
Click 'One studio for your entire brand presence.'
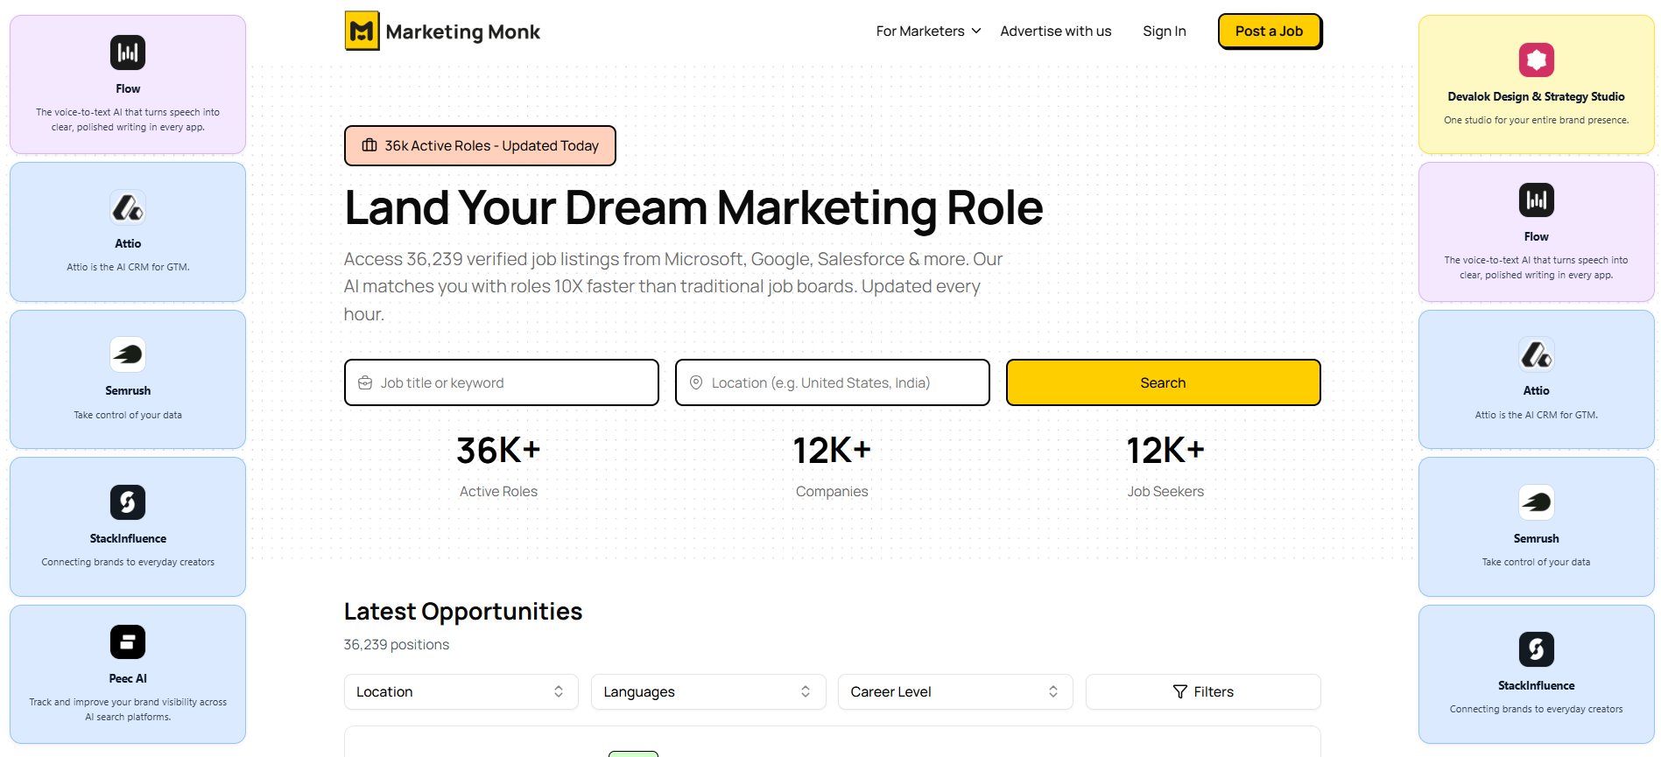click(x=1536, y=120)
